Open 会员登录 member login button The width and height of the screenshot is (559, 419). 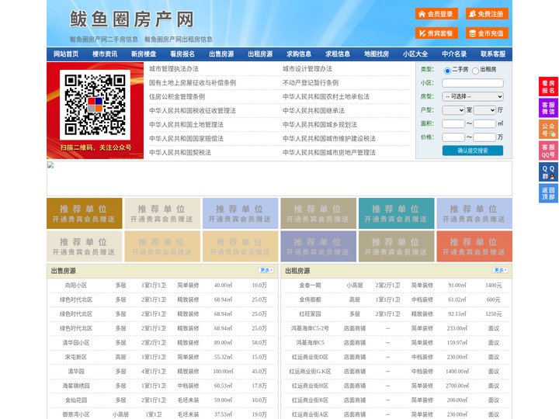436,14
